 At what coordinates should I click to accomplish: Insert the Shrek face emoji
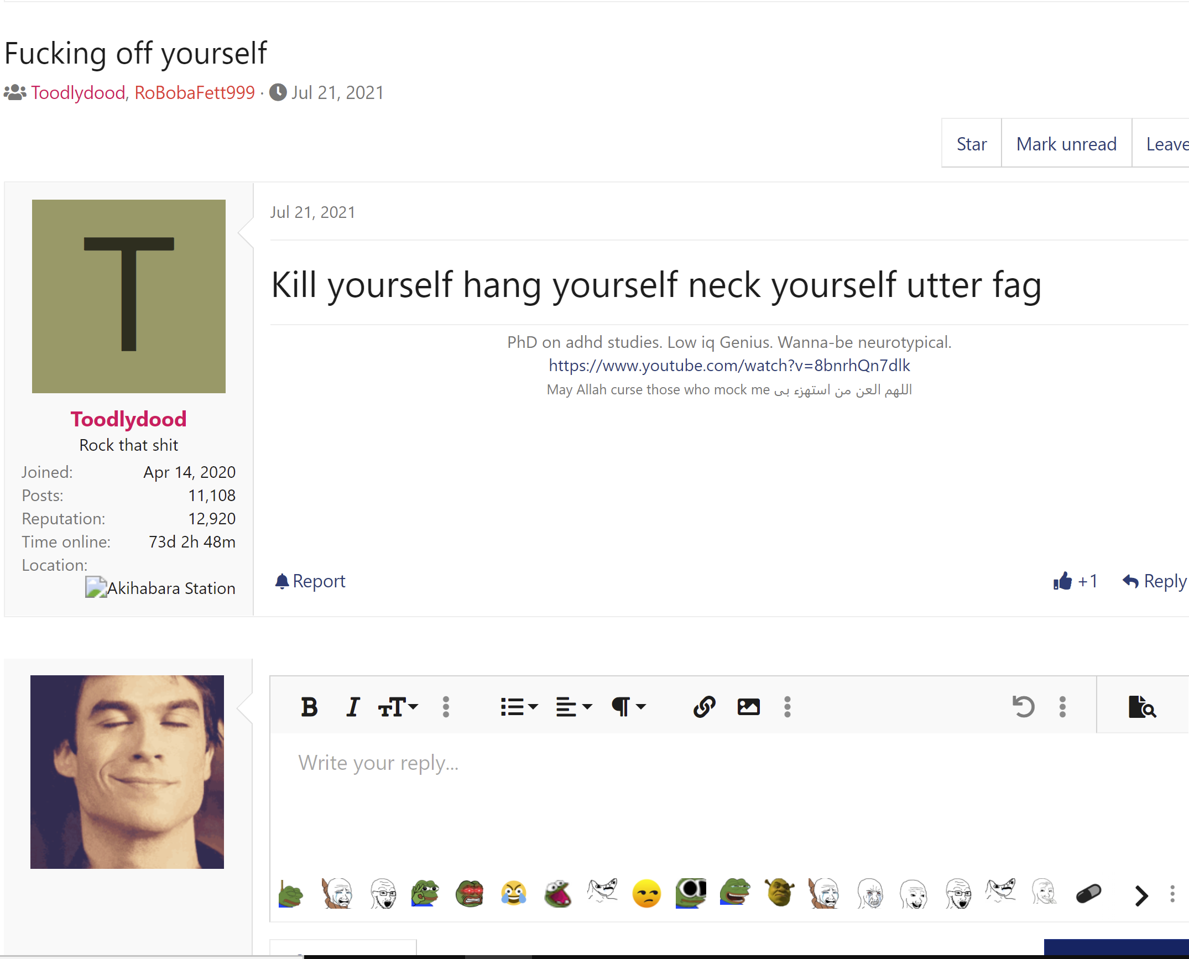pyautogui.click(x=780, y=893)
